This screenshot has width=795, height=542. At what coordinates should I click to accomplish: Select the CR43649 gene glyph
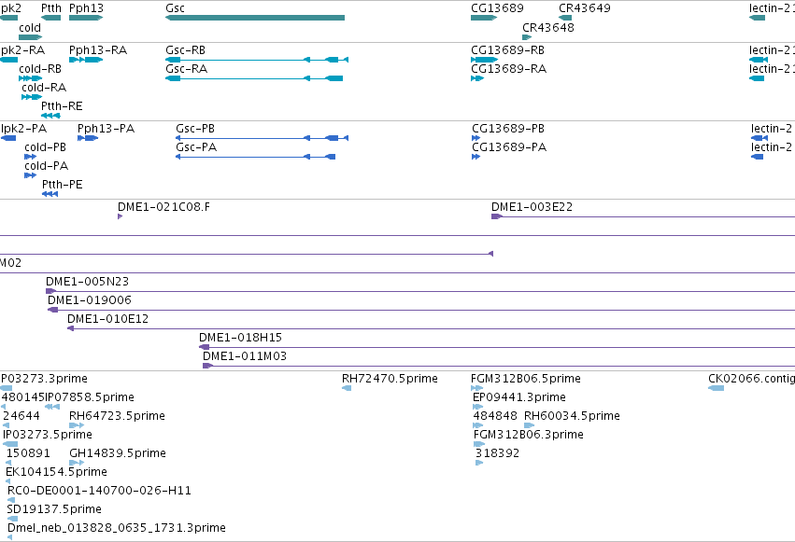pos(565,18)
